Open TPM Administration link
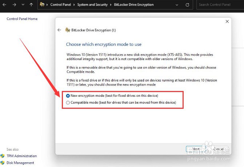The image size is (244, 167). coord(21,156)
